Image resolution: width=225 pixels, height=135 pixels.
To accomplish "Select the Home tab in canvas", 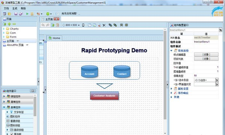I will click(55, 38).
